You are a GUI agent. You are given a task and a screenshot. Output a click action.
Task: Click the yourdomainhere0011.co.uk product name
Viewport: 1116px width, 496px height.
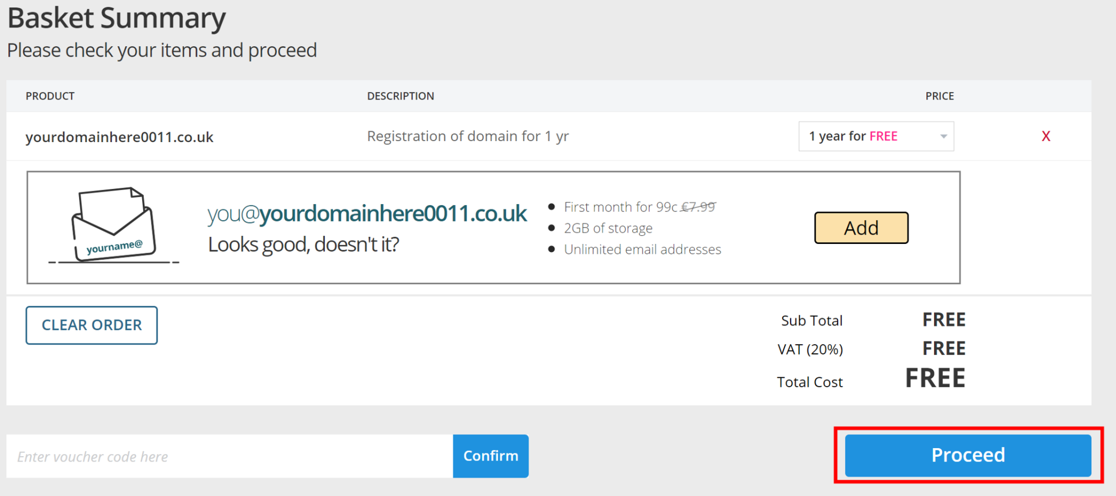click(119, 137)
